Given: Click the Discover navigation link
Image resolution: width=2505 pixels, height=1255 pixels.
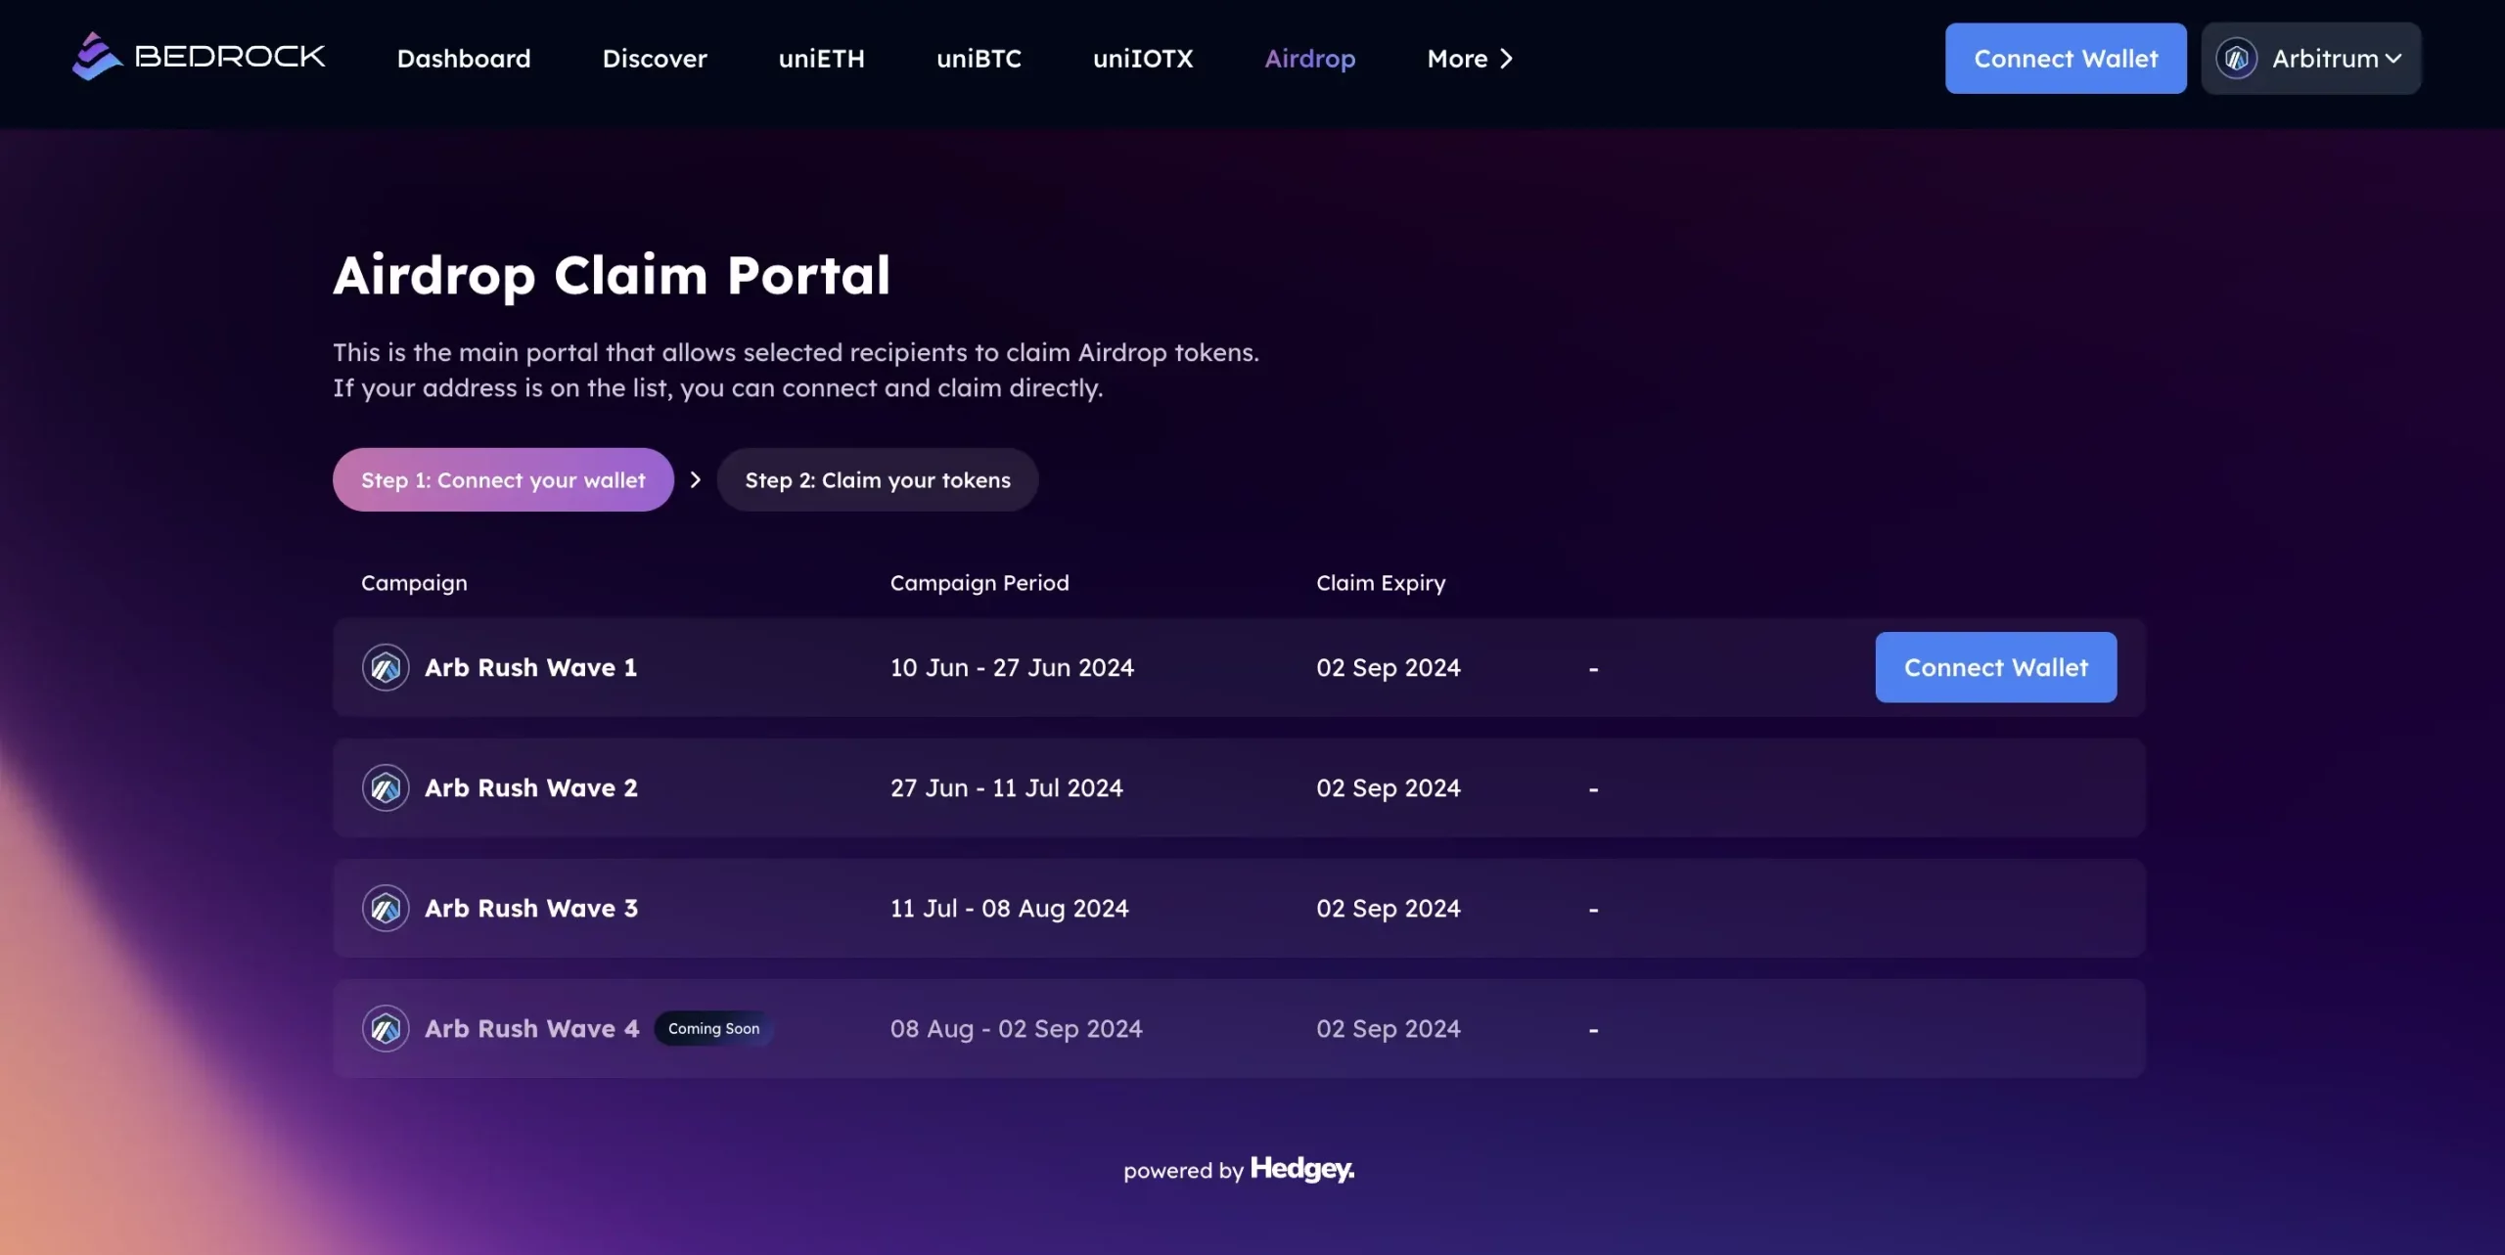Looking at the screenshot, I should tap(655, 58).
